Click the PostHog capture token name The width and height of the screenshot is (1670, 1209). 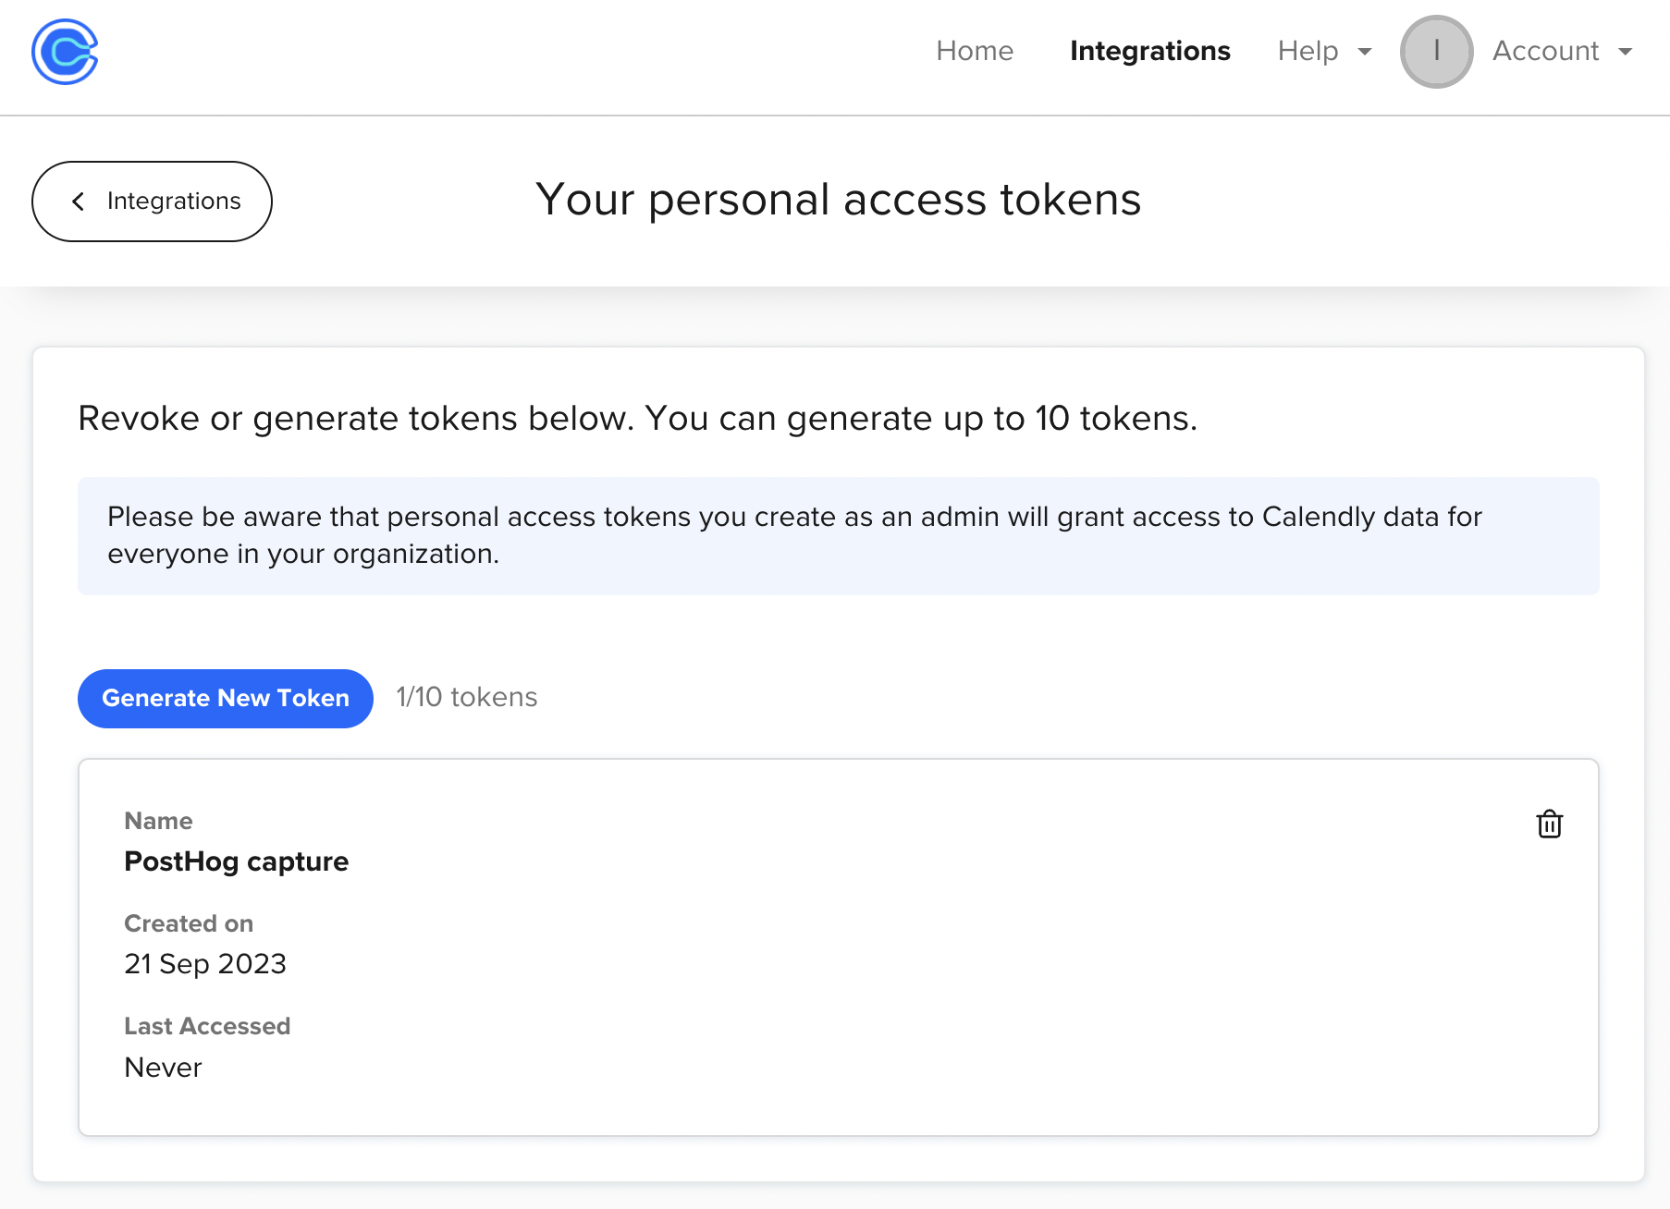click(x=236, y=861)
